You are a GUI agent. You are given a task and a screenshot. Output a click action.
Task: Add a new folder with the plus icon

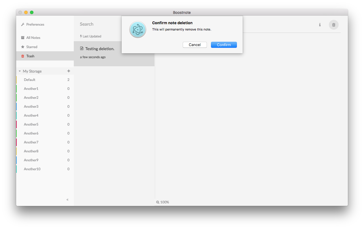[69, 71]
